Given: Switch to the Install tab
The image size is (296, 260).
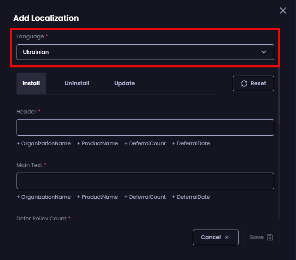Looking at the screenshot, I should pyautogui.click(x=31, y=83).
